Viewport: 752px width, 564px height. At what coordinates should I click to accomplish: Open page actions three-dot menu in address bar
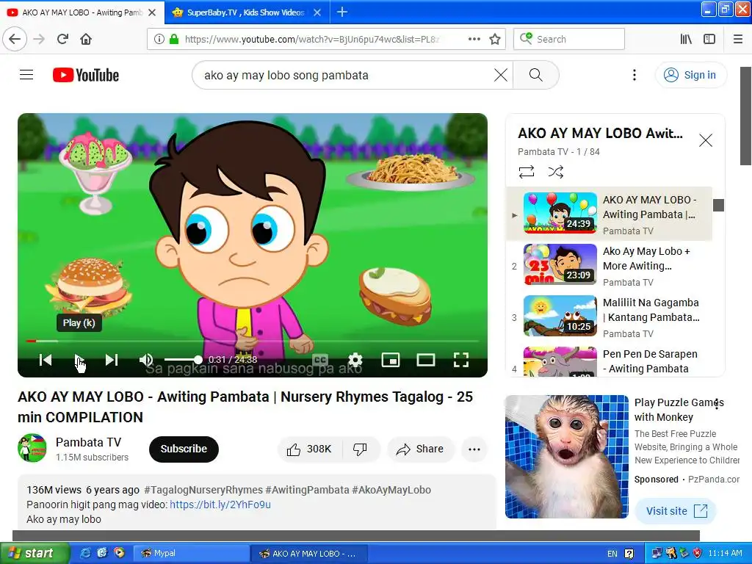point(474,39)
